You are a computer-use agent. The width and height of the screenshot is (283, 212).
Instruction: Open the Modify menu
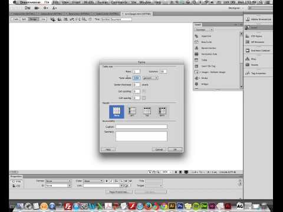click(x=89, y=2)
